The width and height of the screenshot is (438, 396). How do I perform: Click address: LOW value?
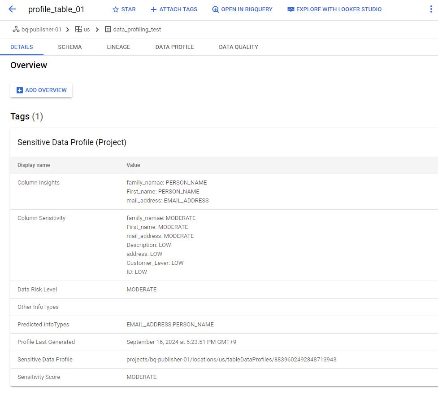pyautogui.click(x=144, y=254)
